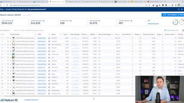
Task: Open Product Details column menu
Action: tap(35, 34)
